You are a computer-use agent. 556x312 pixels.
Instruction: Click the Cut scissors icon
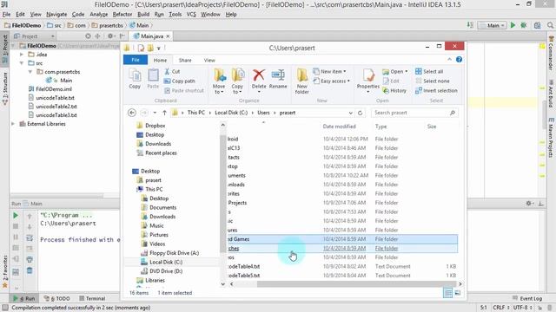168,71
